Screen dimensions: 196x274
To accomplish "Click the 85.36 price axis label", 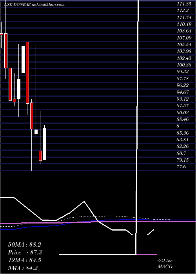I will click(x=183, y=133).
